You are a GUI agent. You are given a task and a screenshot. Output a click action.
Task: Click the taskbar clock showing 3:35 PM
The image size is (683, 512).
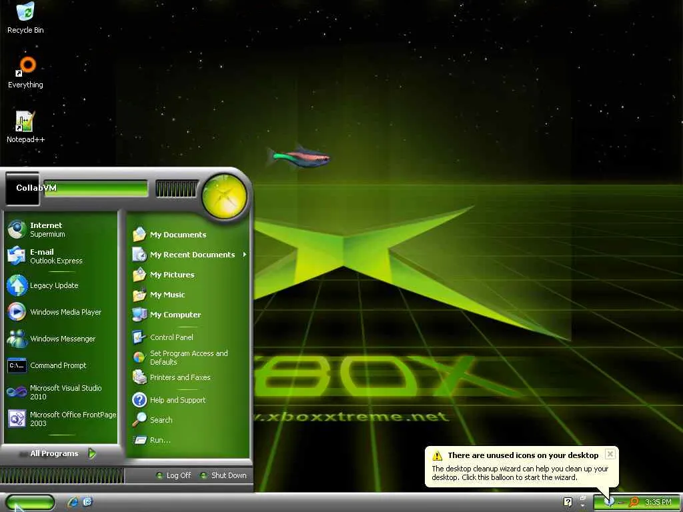click(658, 503)
